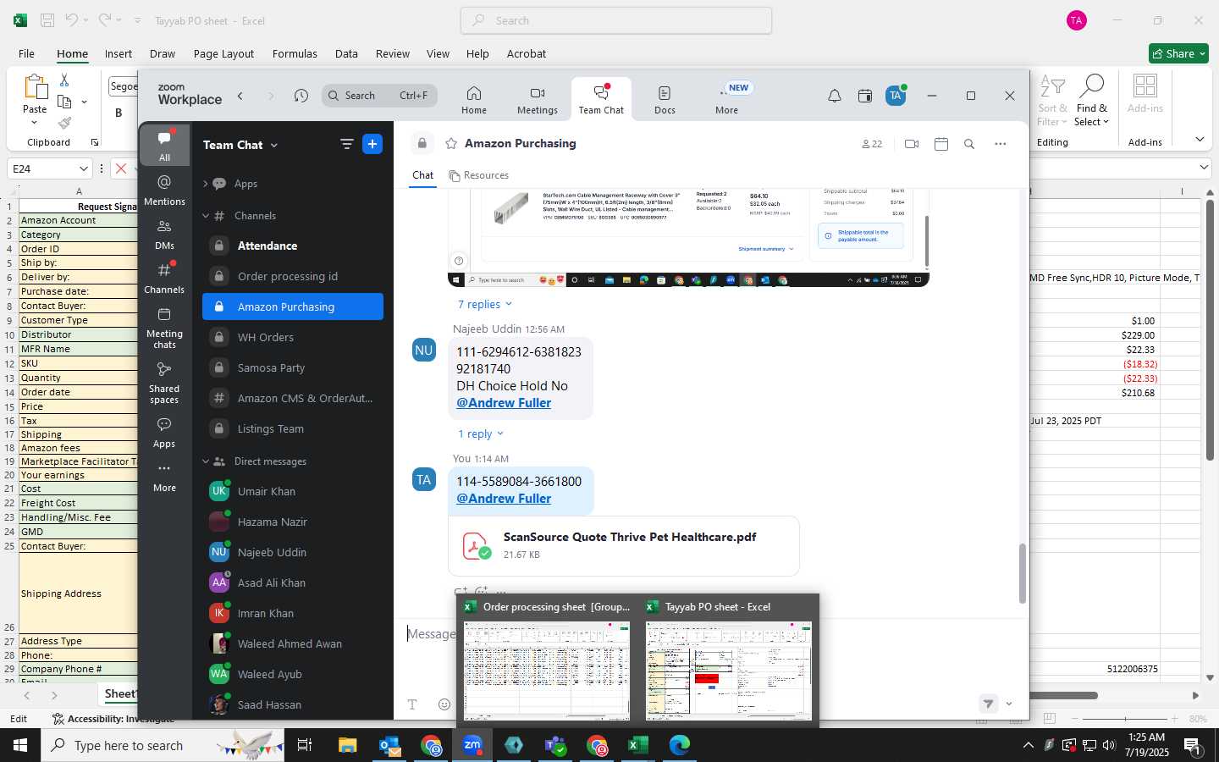Open the Paste dropdown arrow in Excel
The height and width of the screenshot is (762, 1219).
click(35, 122)
